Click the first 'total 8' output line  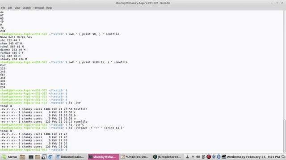coord(6,106)
